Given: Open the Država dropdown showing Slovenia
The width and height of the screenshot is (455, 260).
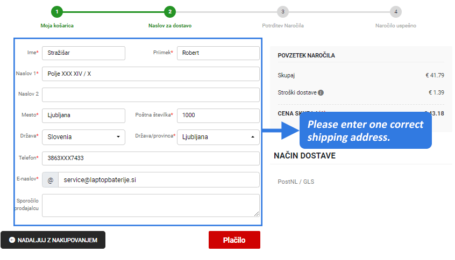Looking at the screenshot, I should [83, 137].
